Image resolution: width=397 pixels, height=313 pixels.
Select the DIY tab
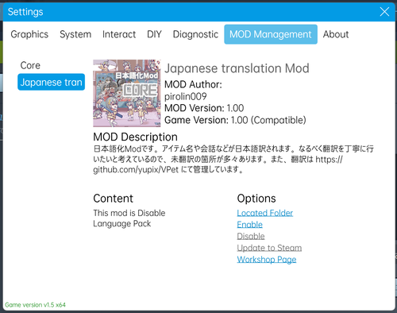point(154,34)
